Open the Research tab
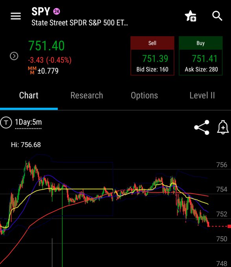231x267 pixels. (x=87, y=95)
